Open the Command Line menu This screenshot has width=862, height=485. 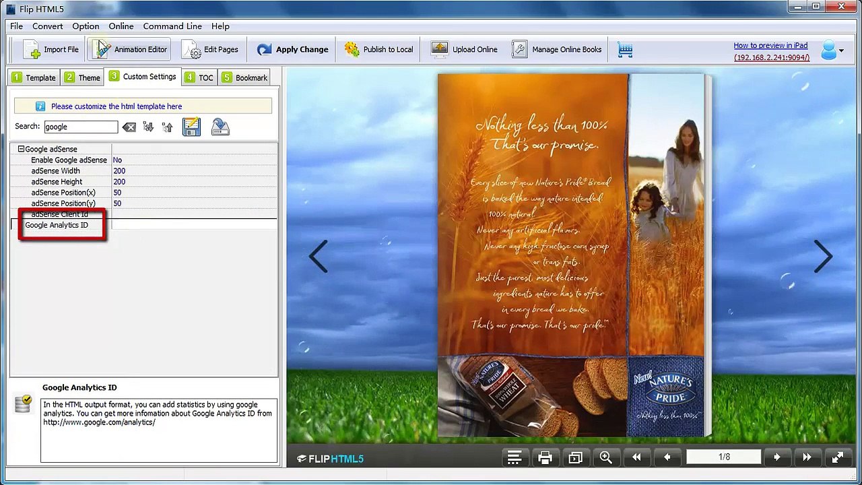click(172, 26)
